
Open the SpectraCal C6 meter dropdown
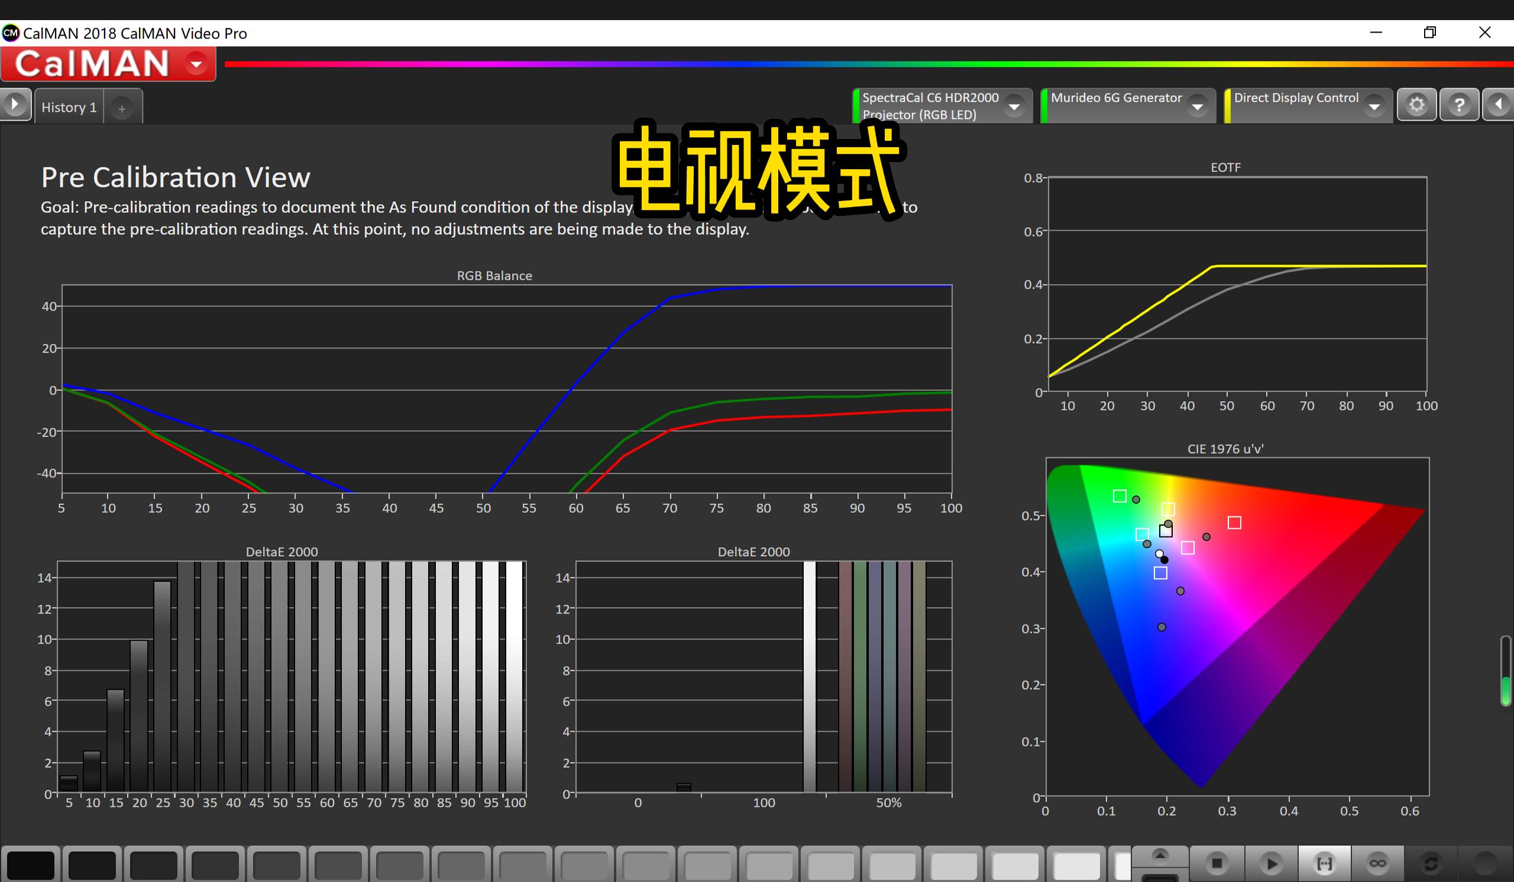1015,106
